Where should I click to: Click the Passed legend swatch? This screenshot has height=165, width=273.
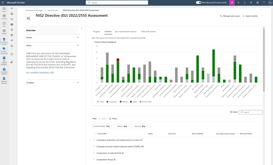coord(121,102)
